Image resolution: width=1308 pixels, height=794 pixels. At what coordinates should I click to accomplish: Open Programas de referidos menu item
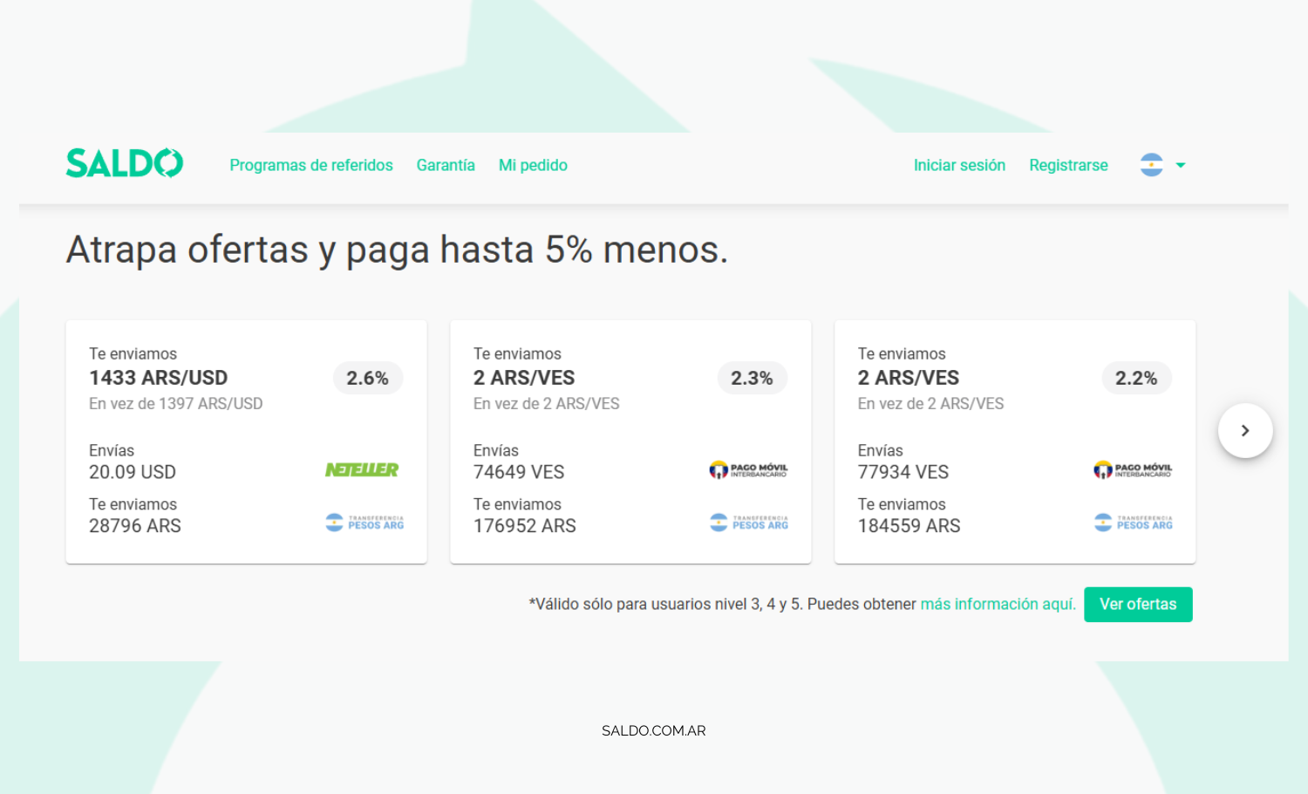(311, 165)
